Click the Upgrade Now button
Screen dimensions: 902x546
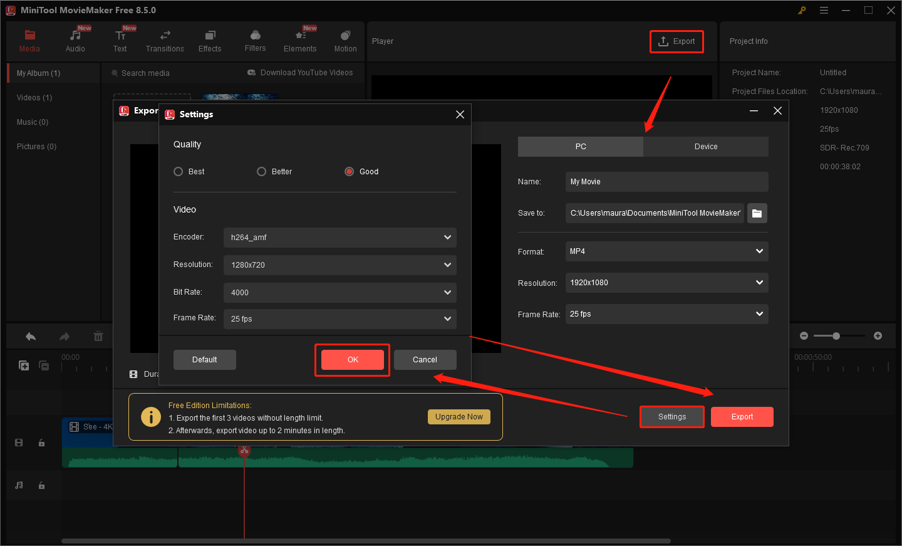tap(459, 417)
